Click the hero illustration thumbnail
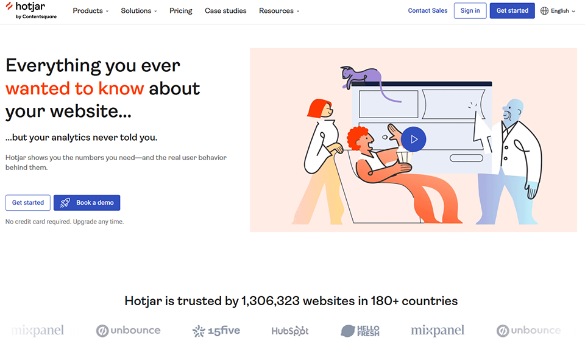Screen dimensions: 585x346 413,140
